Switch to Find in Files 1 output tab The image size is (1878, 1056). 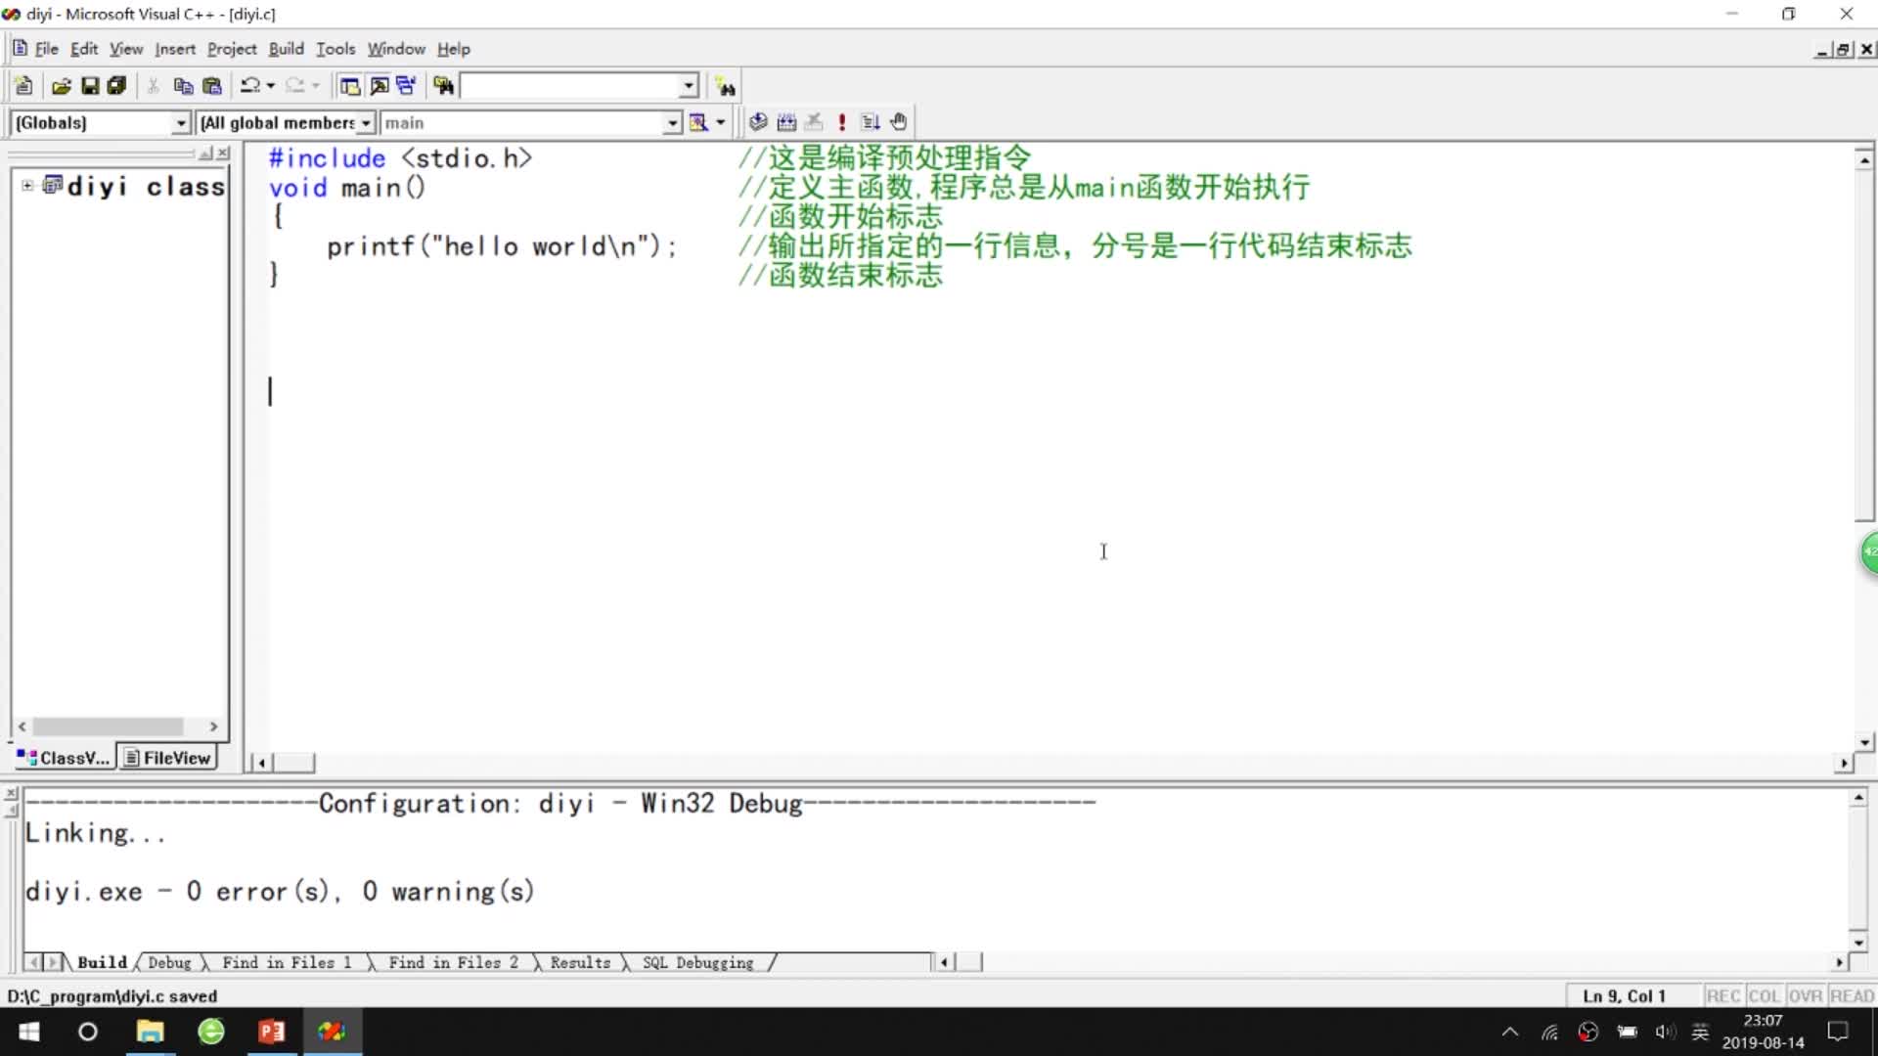tap(286, 963)
